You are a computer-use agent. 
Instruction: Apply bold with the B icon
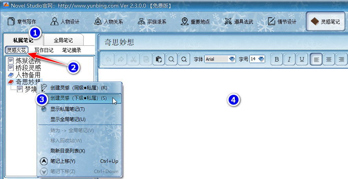[x=277, y=59]
